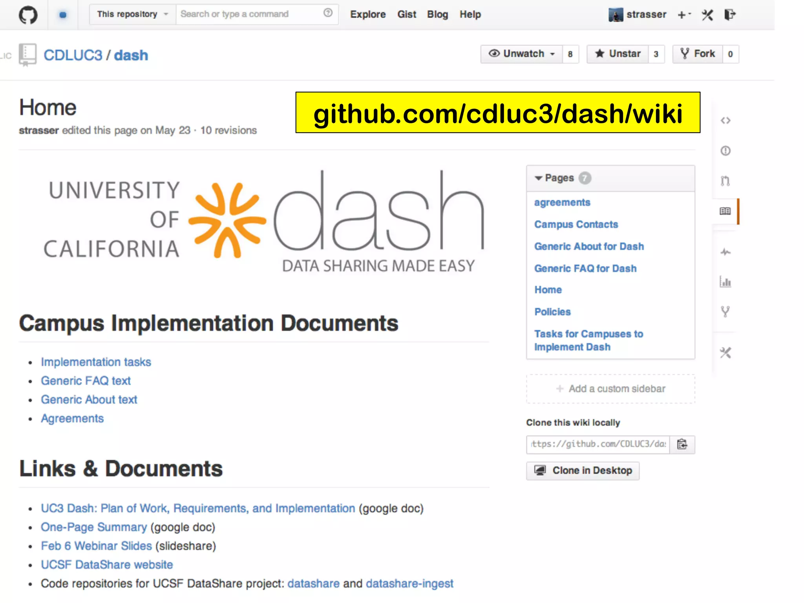
Task: Open the forks count 0
Action: pyautogui.click(x=730, y=54)
